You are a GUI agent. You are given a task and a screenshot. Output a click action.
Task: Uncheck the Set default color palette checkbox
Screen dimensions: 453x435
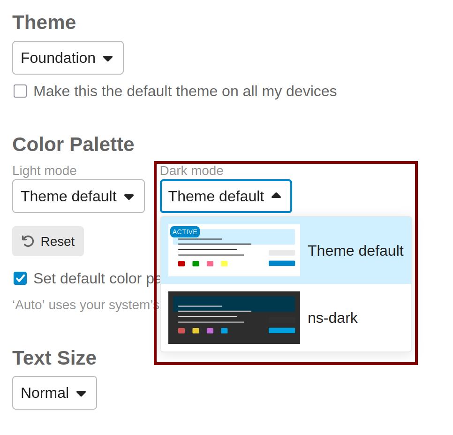tap(20, 278)
